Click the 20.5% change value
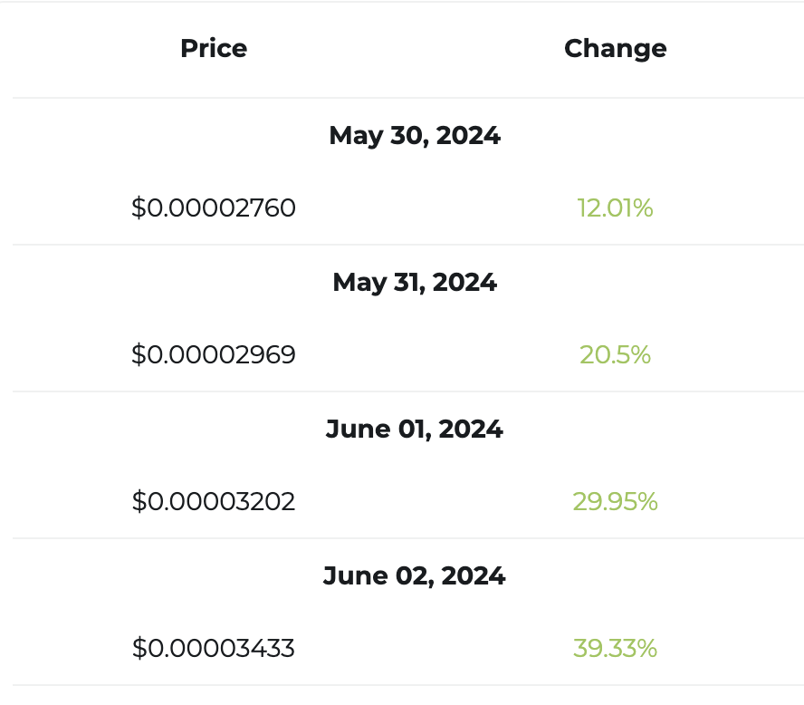This screenshot has height=705, width=804. click(616, 355)
